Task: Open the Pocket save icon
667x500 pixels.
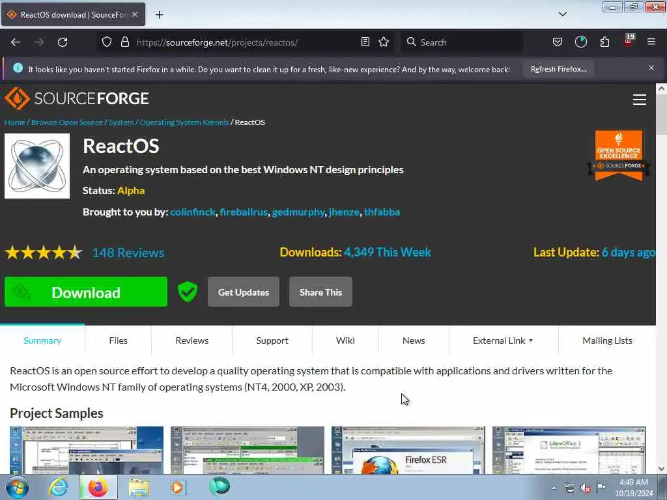Action: tap(558, 42)
